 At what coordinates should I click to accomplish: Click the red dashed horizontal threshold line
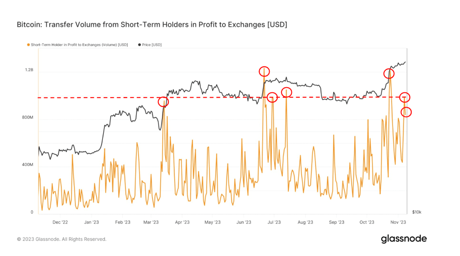pos(108,98)
